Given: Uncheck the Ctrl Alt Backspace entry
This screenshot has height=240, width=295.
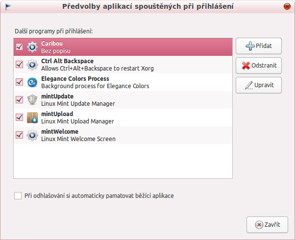Looking at the screenshot, I should 19,64.
